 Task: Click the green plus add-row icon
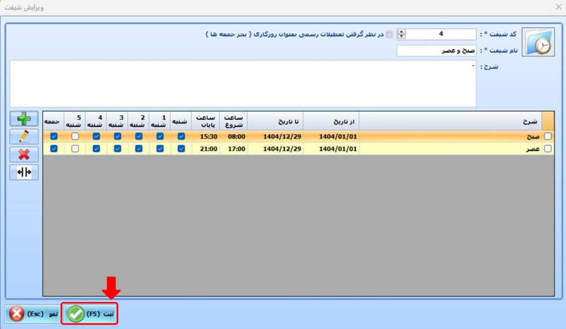click(x=24, y=119)
